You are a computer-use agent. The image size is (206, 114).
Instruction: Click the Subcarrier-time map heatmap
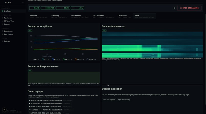click(152, 44)
